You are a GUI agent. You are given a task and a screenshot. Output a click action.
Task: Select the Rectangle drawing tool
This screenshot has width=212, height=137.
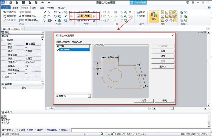click(55, 12)
